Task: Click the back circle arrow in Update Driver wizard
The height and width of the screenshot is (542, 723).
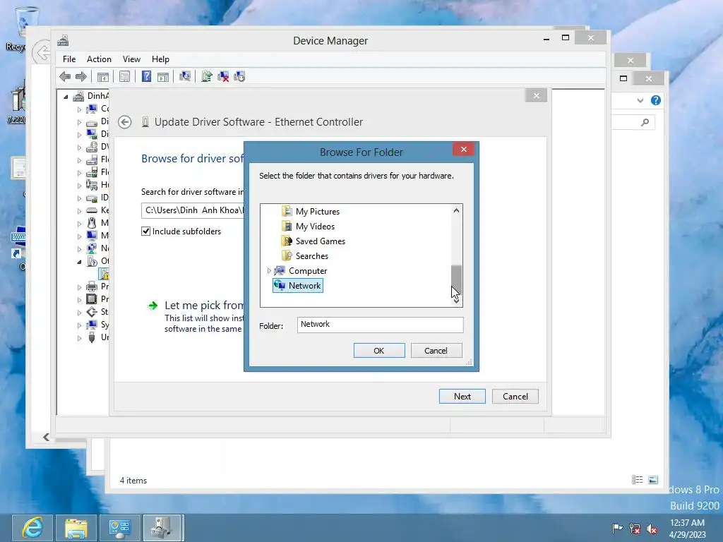Action: pos(124,122)
